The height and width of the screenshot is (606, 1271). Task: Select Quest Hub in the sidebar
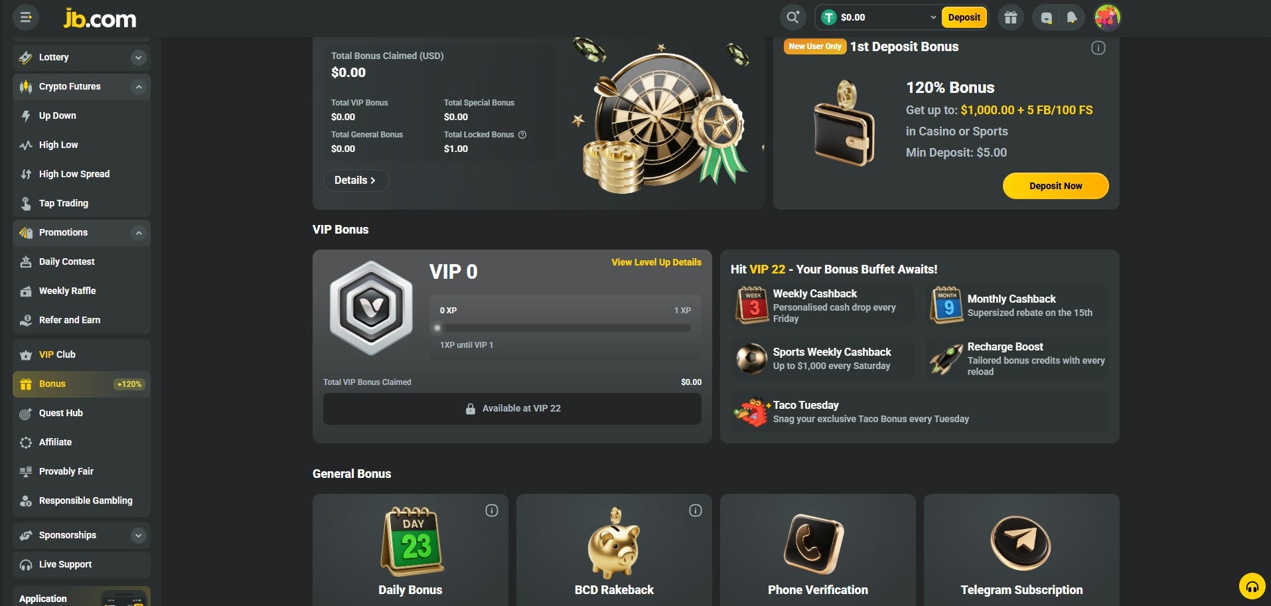(x=82, y=413)
